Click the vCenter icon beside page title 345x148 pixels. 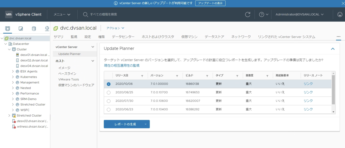(56, 28)
